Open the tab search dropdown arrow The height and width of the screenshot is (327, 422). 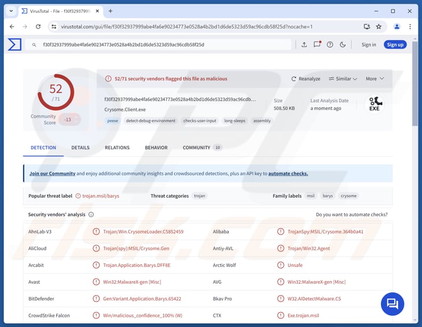coord(11,11)
